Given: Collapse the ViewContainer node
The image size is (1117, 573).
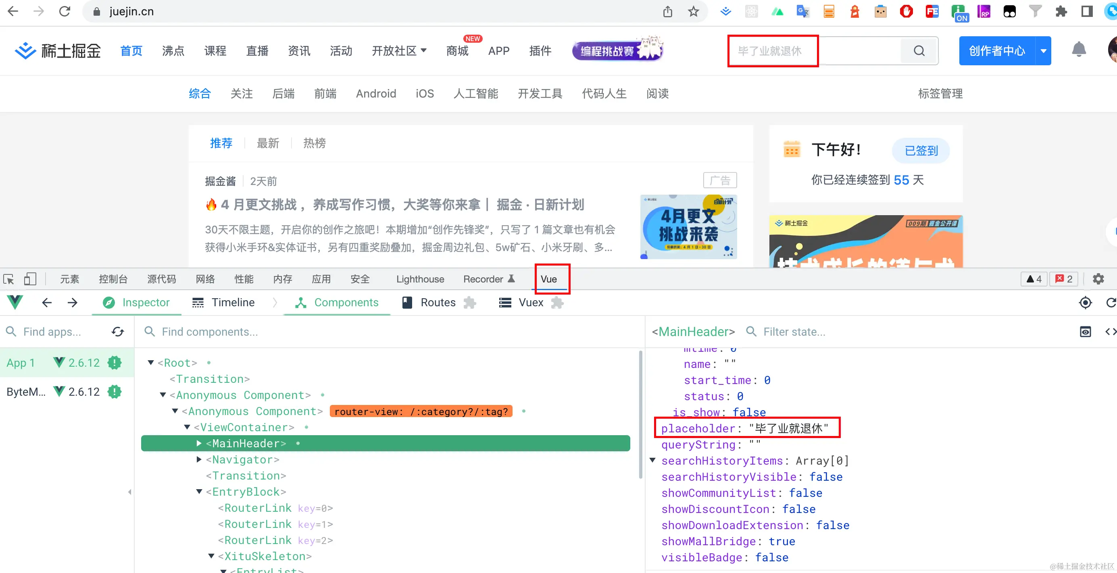Looking at the screenshot, I should [x=187, y=427].
